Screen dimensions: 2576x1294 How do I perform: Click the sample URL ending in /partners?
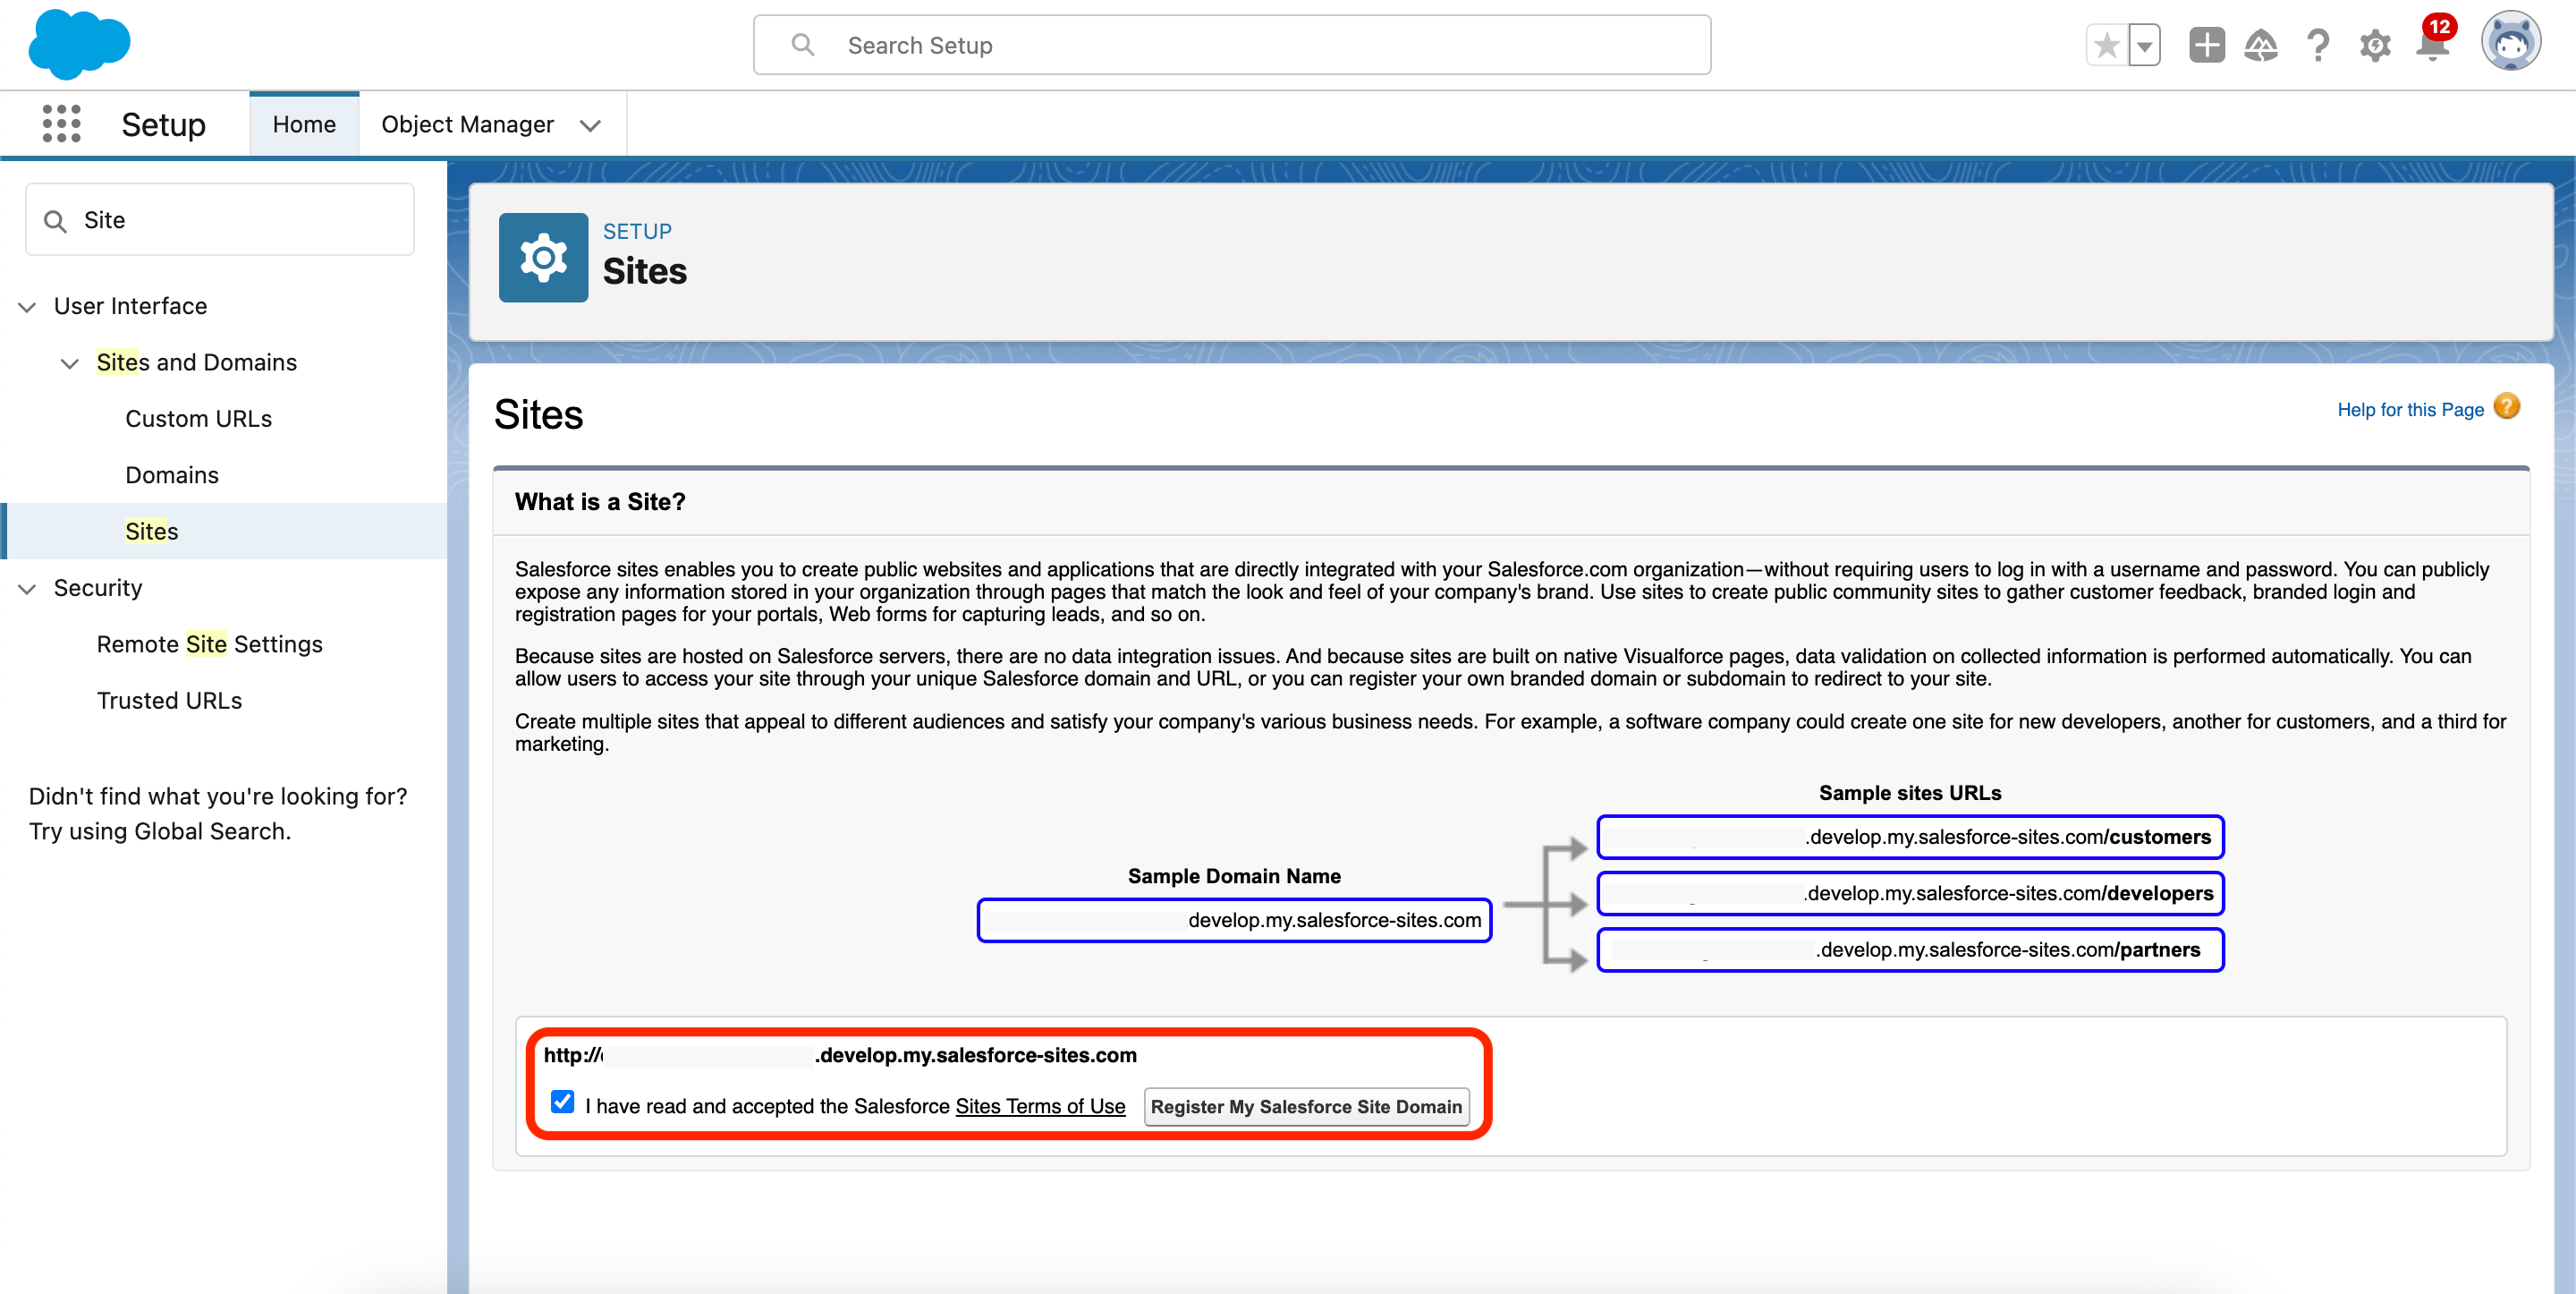[1910, 949]
